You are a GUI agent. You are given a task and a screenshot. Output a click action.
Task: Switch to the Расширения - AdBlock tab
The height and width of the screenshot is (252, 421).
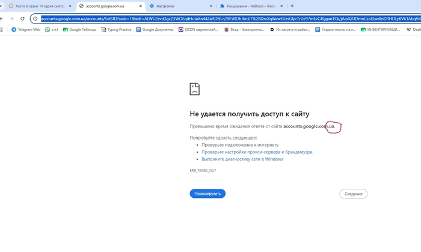pos(251,6)
